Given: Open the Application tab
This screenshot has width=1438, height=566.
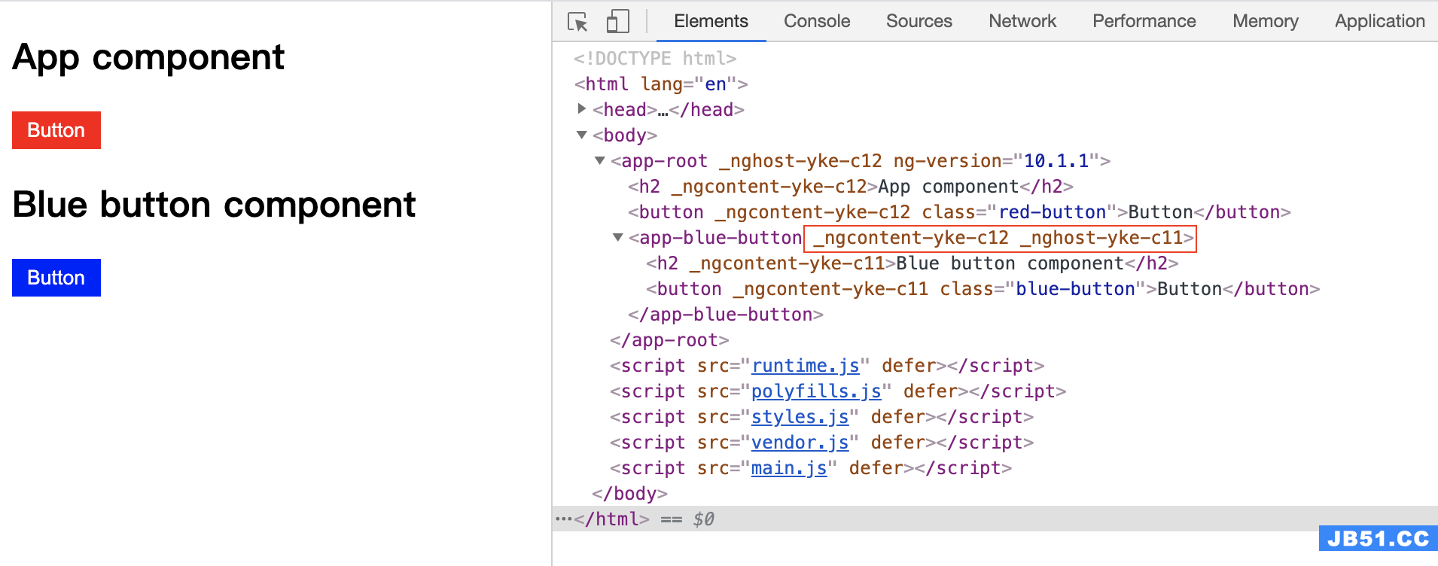Looking at the screenshot, I should pos(1379,21).
